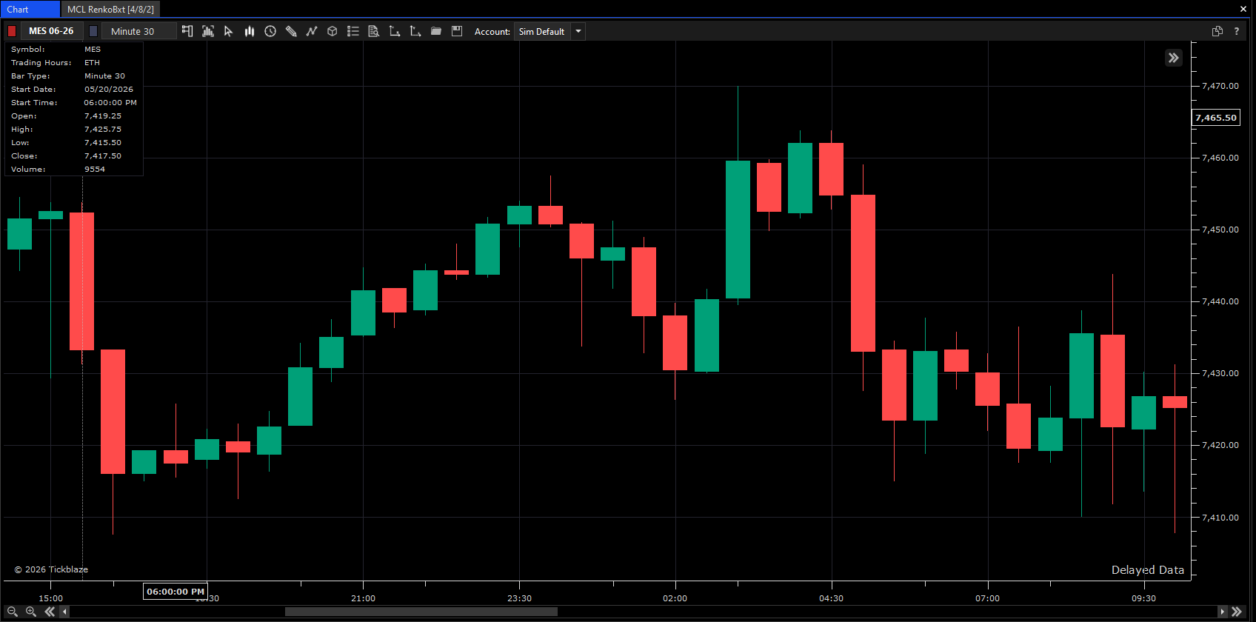Click the Start Date value 05/20/2026

click(109, 89)
